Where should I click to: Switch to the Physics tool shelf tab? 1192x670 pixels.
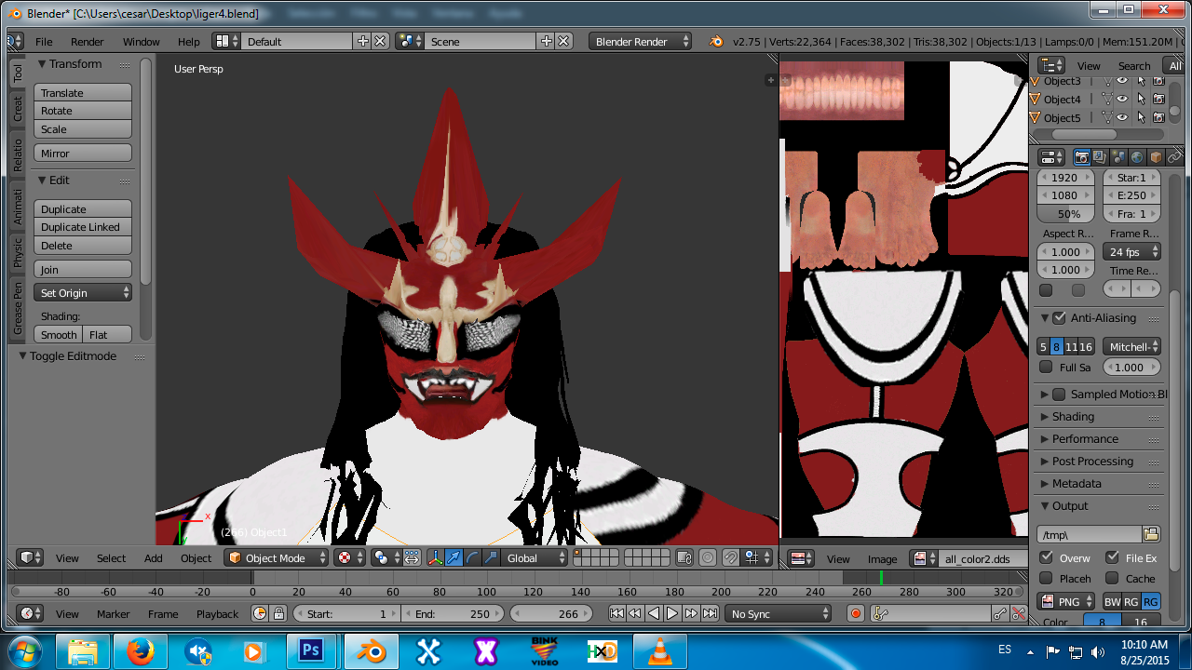click(18, 253)
